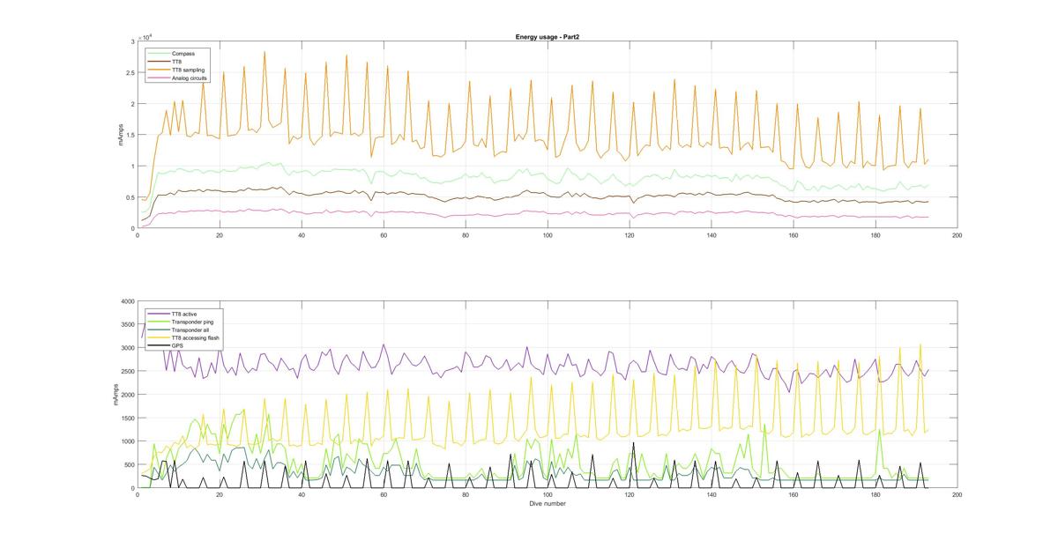Viewport: 1058px width, 548px height.
Task: Select the "1.5" y-axis tick on upper chart
Action: pos(130,135)
